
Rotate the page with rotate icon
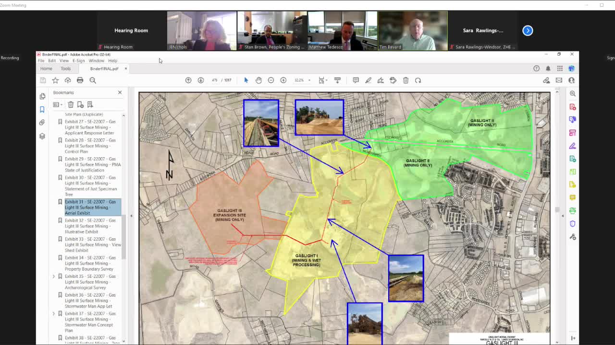click(418, 80)
